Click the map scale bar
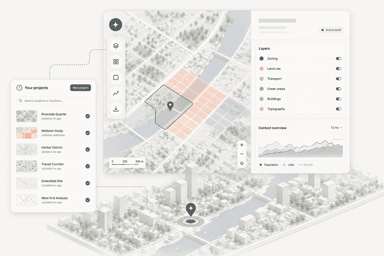 [x=127, y=163]
